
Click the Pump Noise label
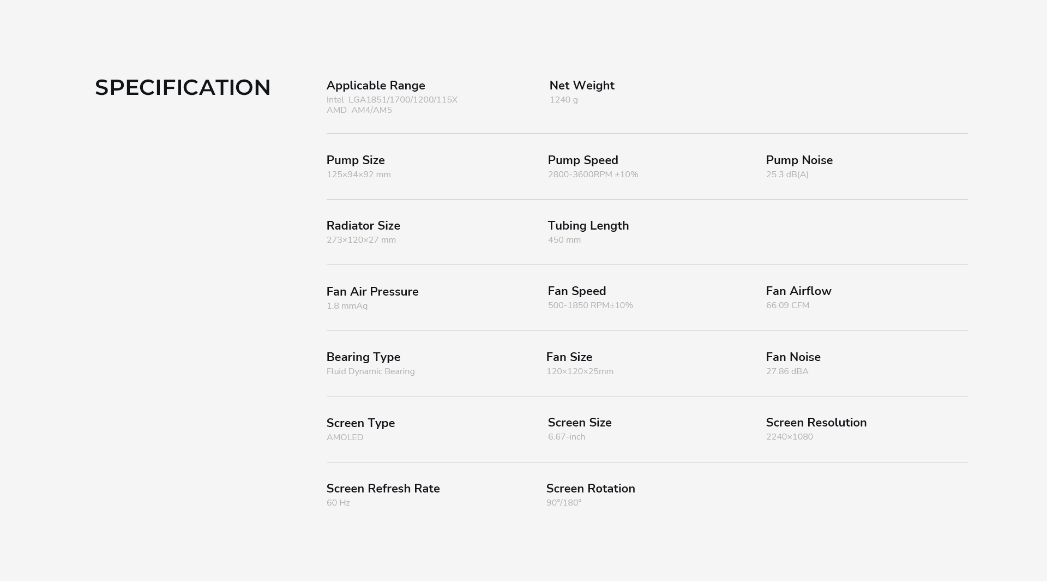click(x=799, y=160)
